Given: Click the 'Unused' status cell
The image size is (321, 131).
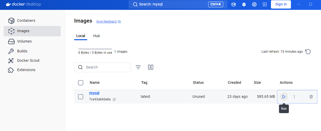Looking at the screenshot, I should click(x=199, y=96).
